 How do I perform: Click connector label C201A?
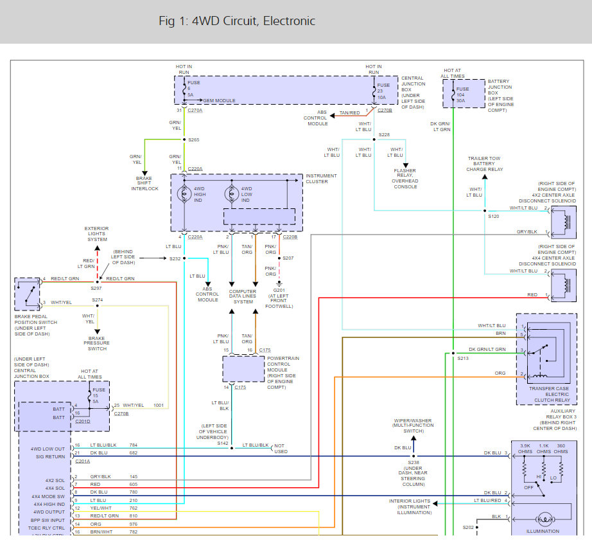[83, 461]
